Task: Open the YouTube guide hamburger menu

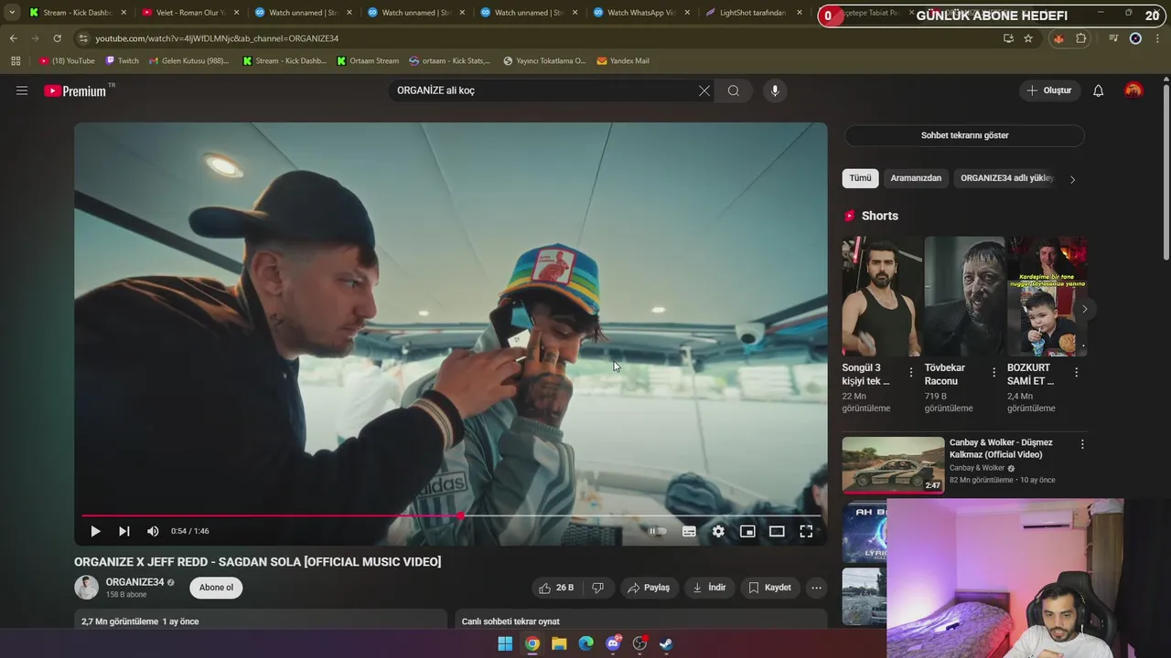Action: pyautogui.click(x=22, y=90)
